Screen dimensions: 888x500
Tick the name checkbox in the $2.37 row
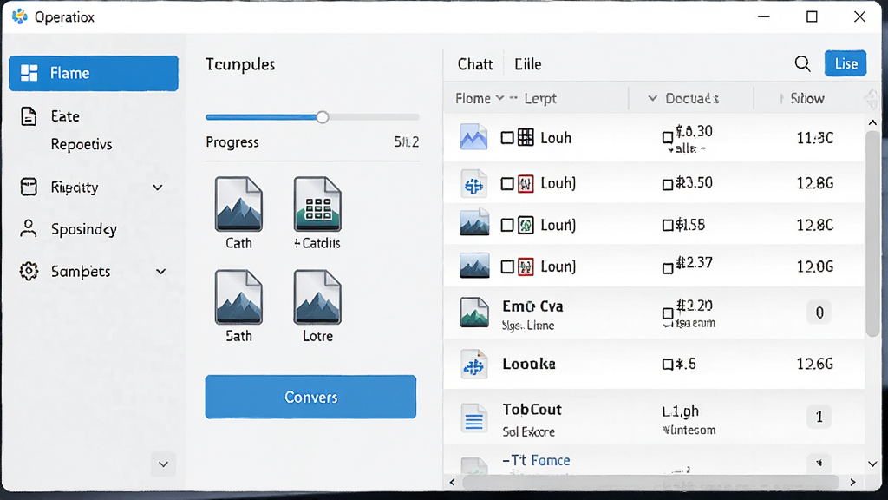tap(507, 266)
